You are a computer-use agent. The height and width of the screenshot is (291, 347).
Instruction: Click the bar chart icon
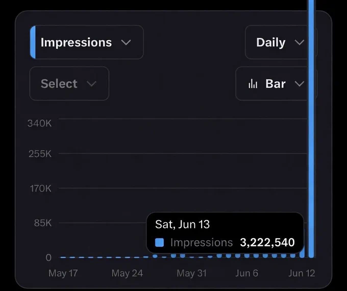click(253, 83)
